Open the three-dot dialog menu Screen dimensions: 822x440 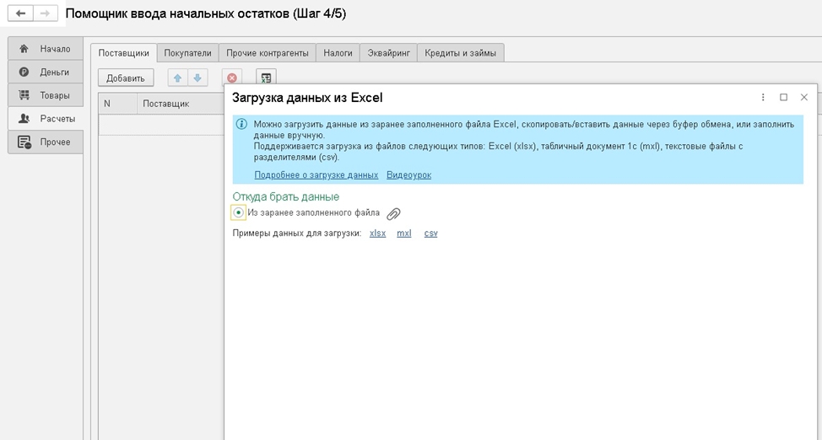(763, 98)
